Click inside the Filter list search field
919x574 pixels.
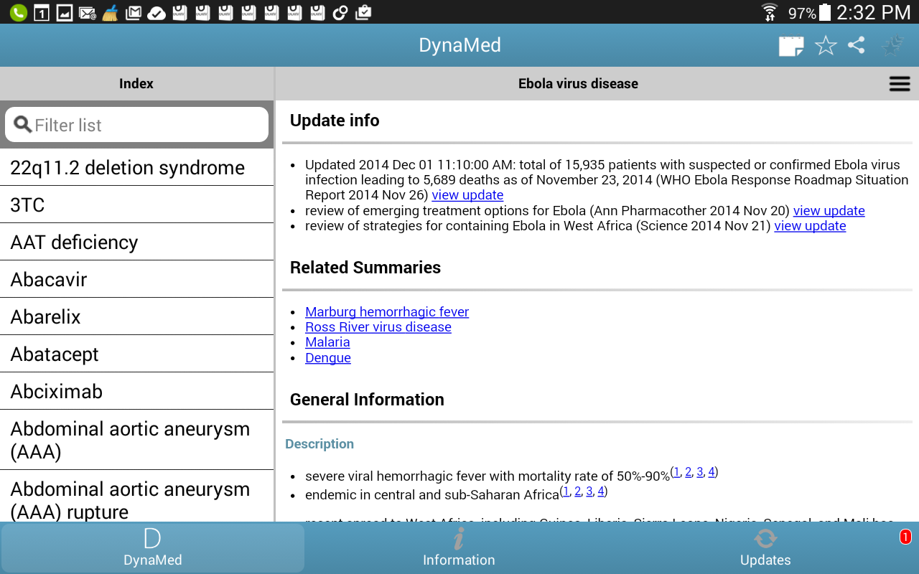(136, 125)
